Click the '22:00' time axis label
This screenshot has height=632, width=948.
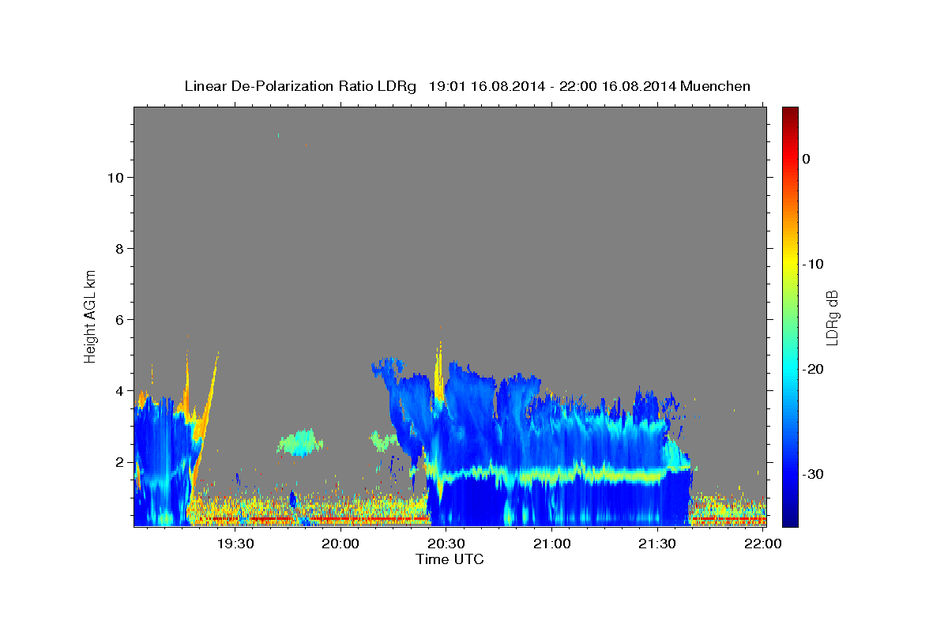(x=763, y=544)
